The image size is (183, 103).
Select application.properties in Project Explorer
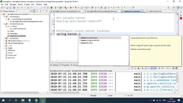pyautogui.click(x=18, y=36)
